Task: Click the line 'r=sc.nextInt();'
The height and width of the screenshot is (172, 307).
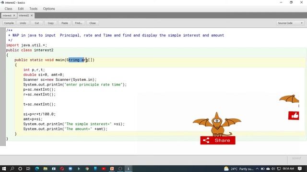Action: click(x=39, y=95)
